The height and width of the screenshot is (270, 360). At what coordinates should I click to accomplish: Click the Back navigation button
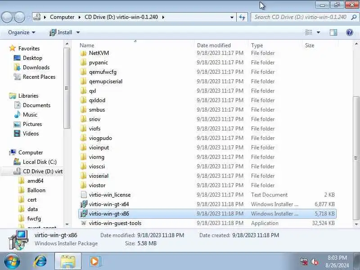click(x=7, y=17)
